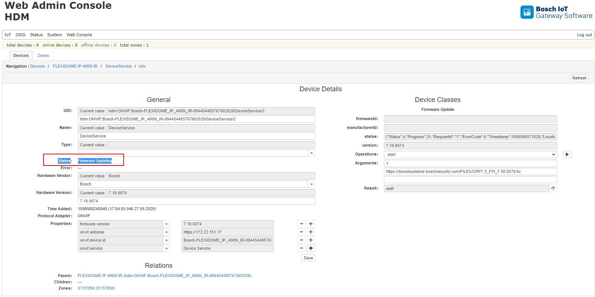Image resolution: width=595 pixels, height=297 pixels.
Task: Toggle the eye icon in Result field
Action: tap(553, 188)
